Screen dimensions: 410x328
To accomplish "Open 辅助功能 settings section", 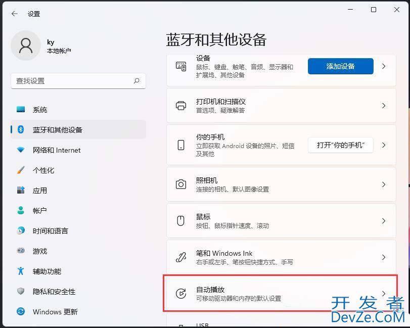I will (x=78, y=271).
